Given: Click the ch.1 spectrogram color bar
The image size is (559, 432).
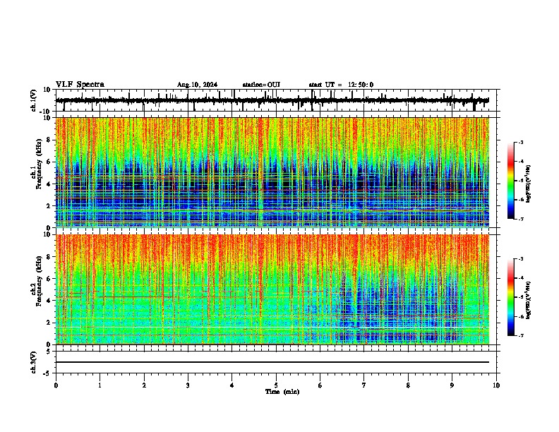Looking at the screenshot, I should click(510, 181).
